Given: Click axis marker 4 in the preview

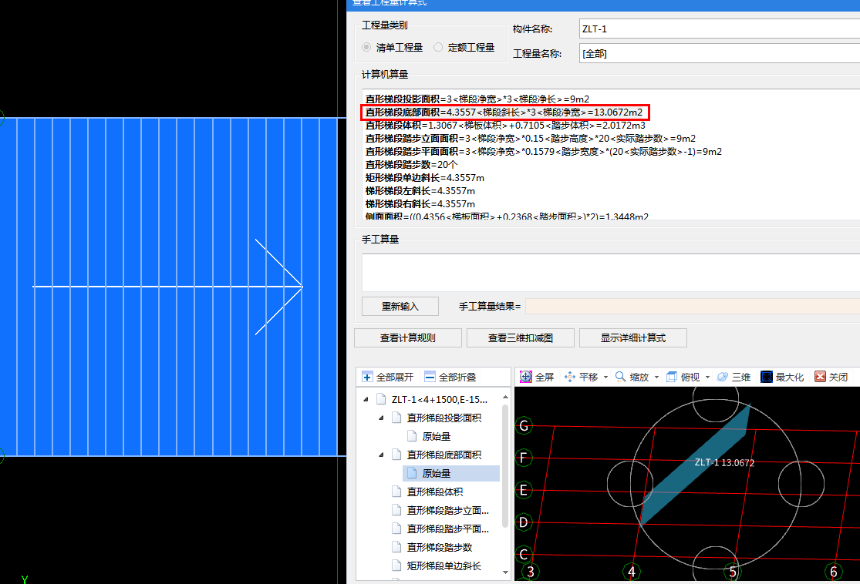Looking at the screenshot, I should (x=632, y=572).
